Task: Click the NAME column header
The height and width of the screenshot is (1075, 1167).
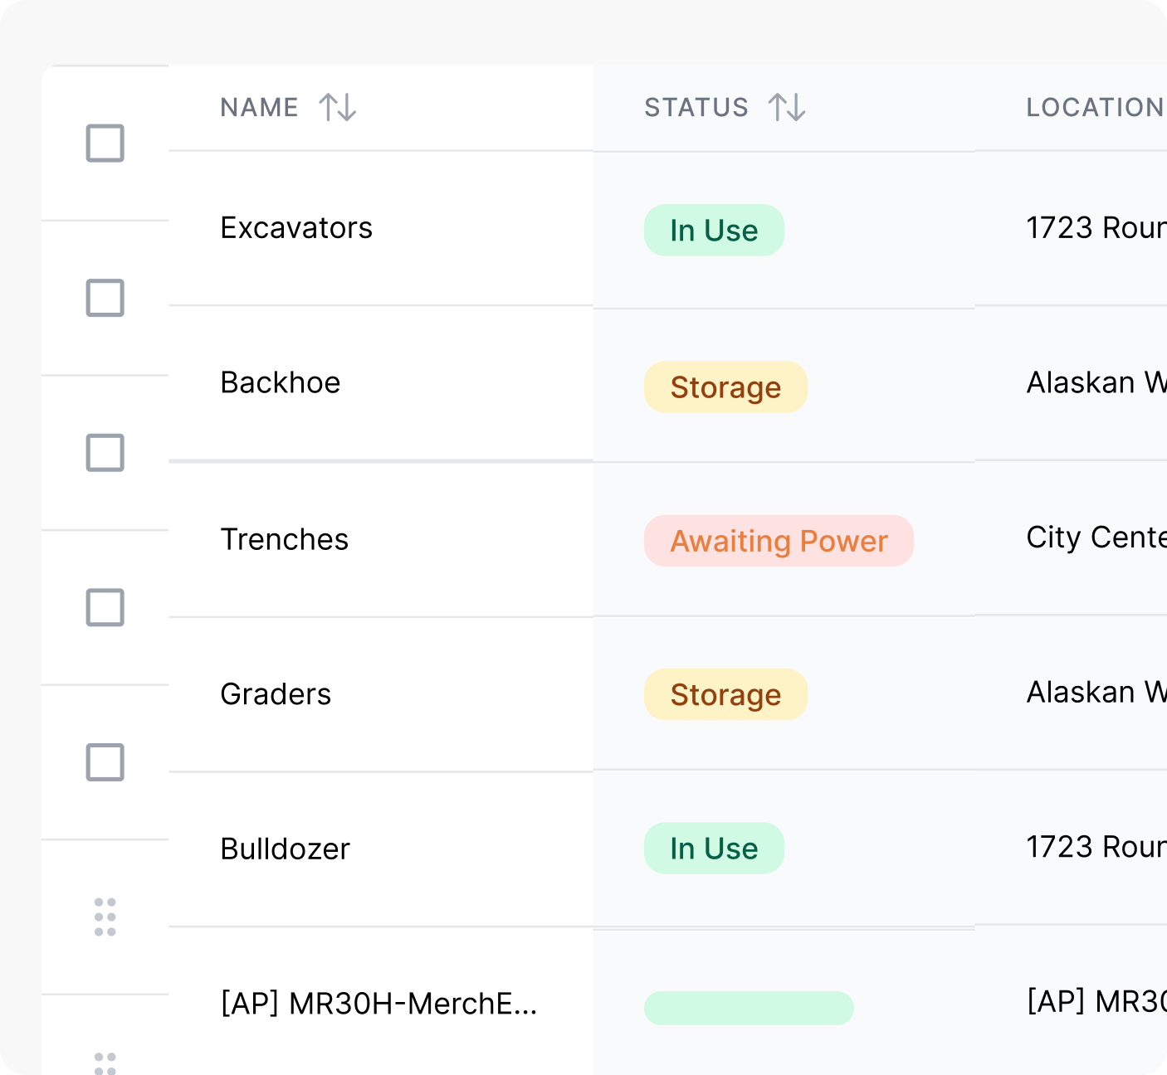Action: click(259, 107)
